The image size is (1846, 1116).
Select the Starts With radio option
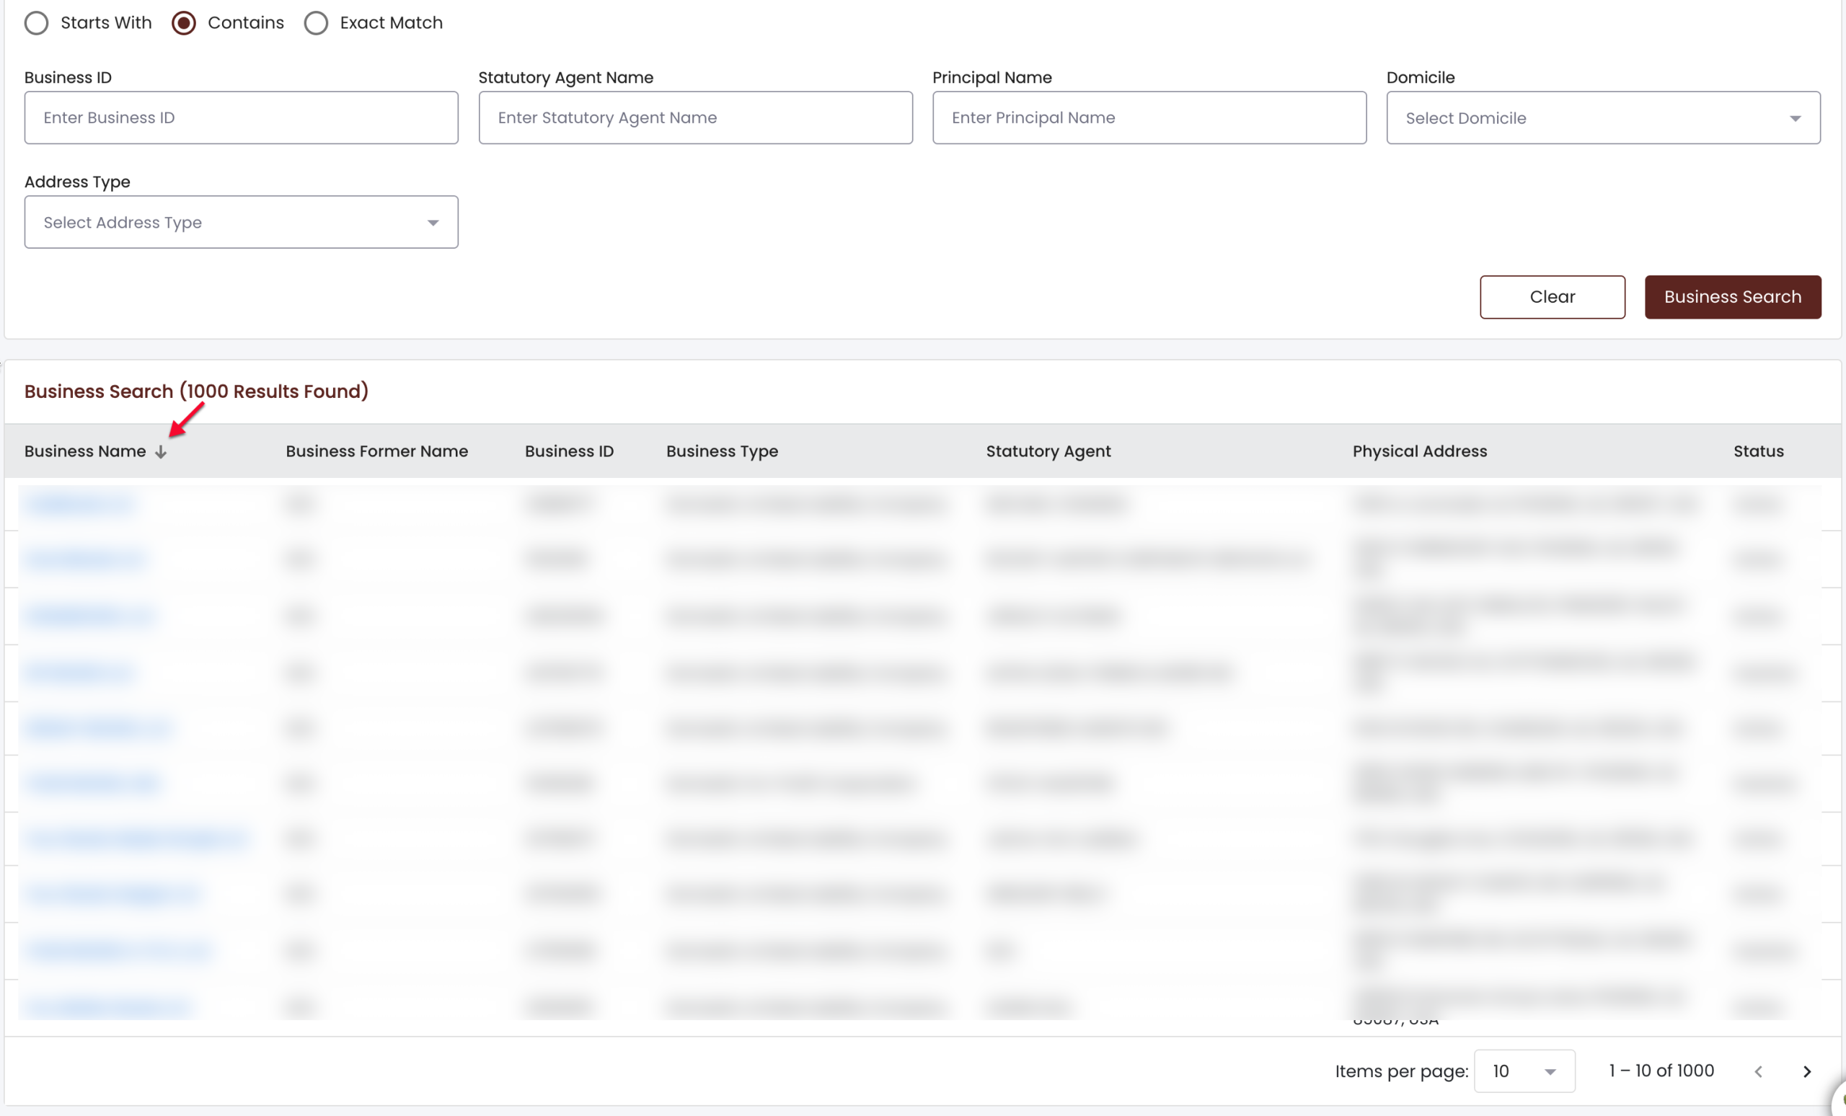click(36, 23)
